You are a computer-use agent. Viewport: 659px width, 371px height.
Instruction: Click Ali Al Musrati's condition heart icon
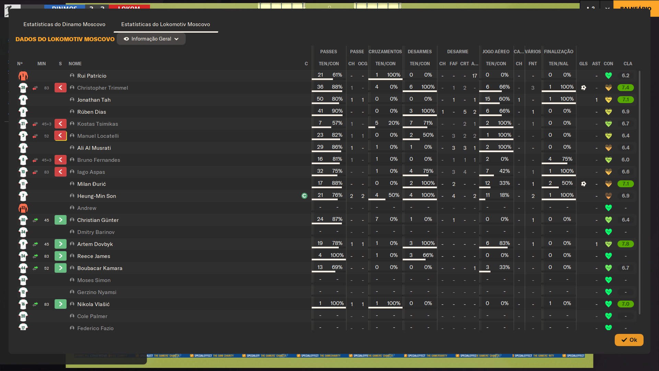[x=609, y=148]
